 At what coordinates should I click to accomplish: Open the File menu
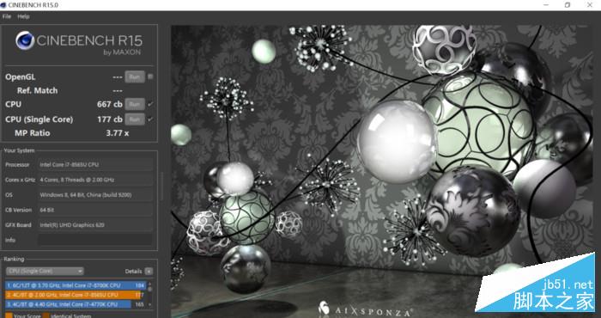[x=7, y=16]
